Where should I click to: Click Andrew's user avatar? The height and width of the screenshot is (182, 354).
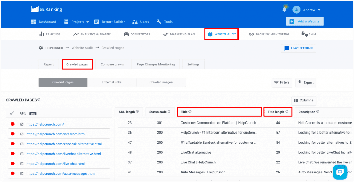click(x=296, y=10)
